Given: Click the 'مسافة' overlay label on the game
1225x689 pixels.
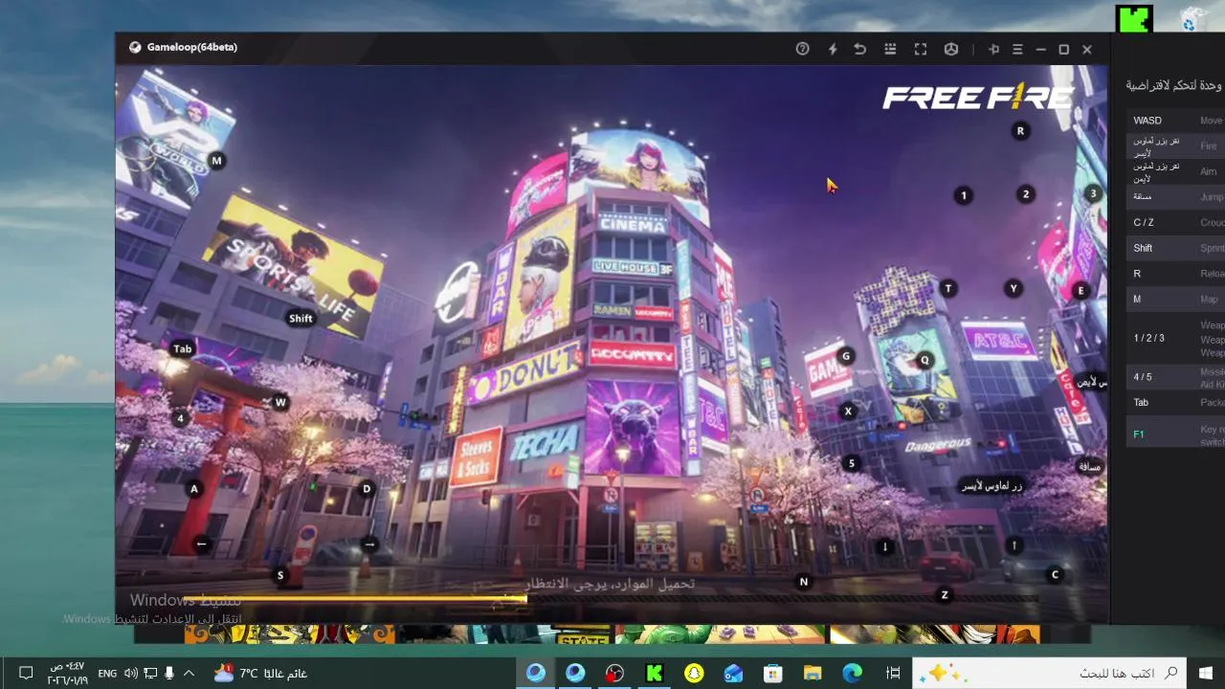Looking at the screenshot, I should 1090,467.
